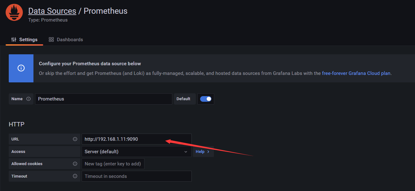Click the data source Name input field
Viewport: 415px width, 191px height.
pyautogui.click(x=103, y=99)
